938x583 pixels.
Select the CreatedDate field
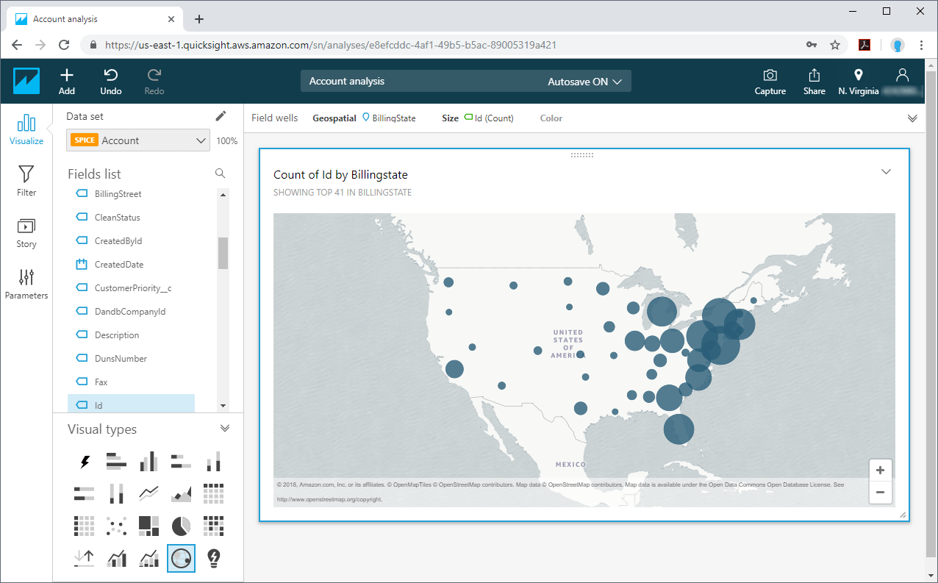(x=118, y=265)
